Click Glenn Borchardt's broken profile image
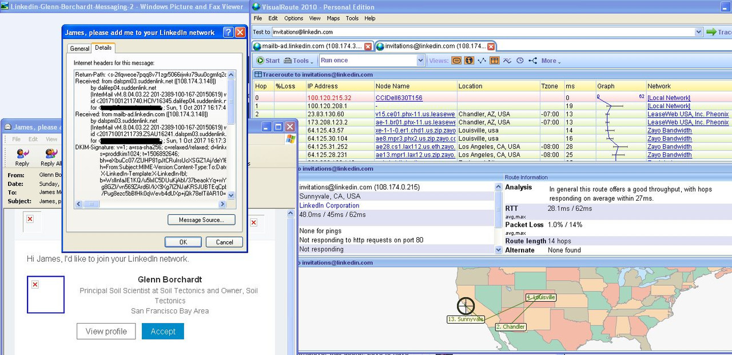Image resolution: width=732 pixels, height=355 pixels. 46,294
